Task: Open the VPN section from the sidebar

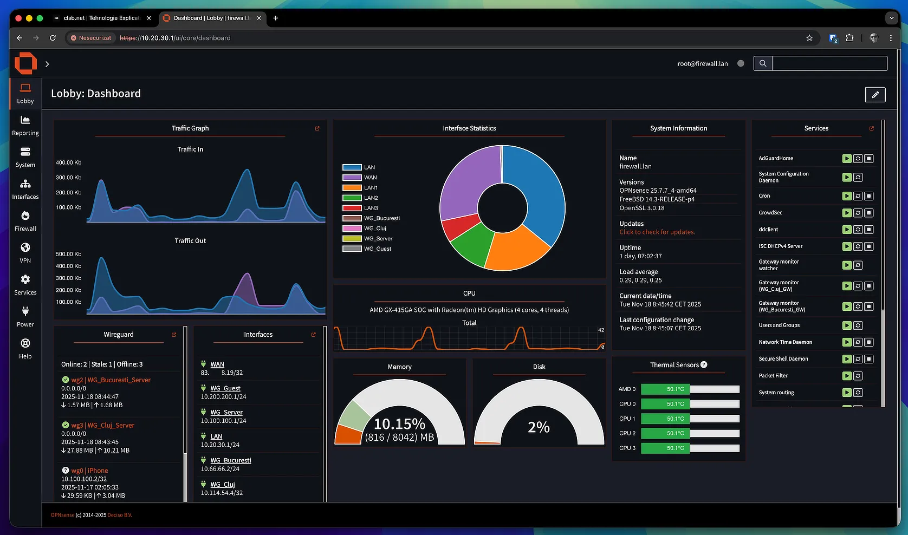Action: [25, 252]
